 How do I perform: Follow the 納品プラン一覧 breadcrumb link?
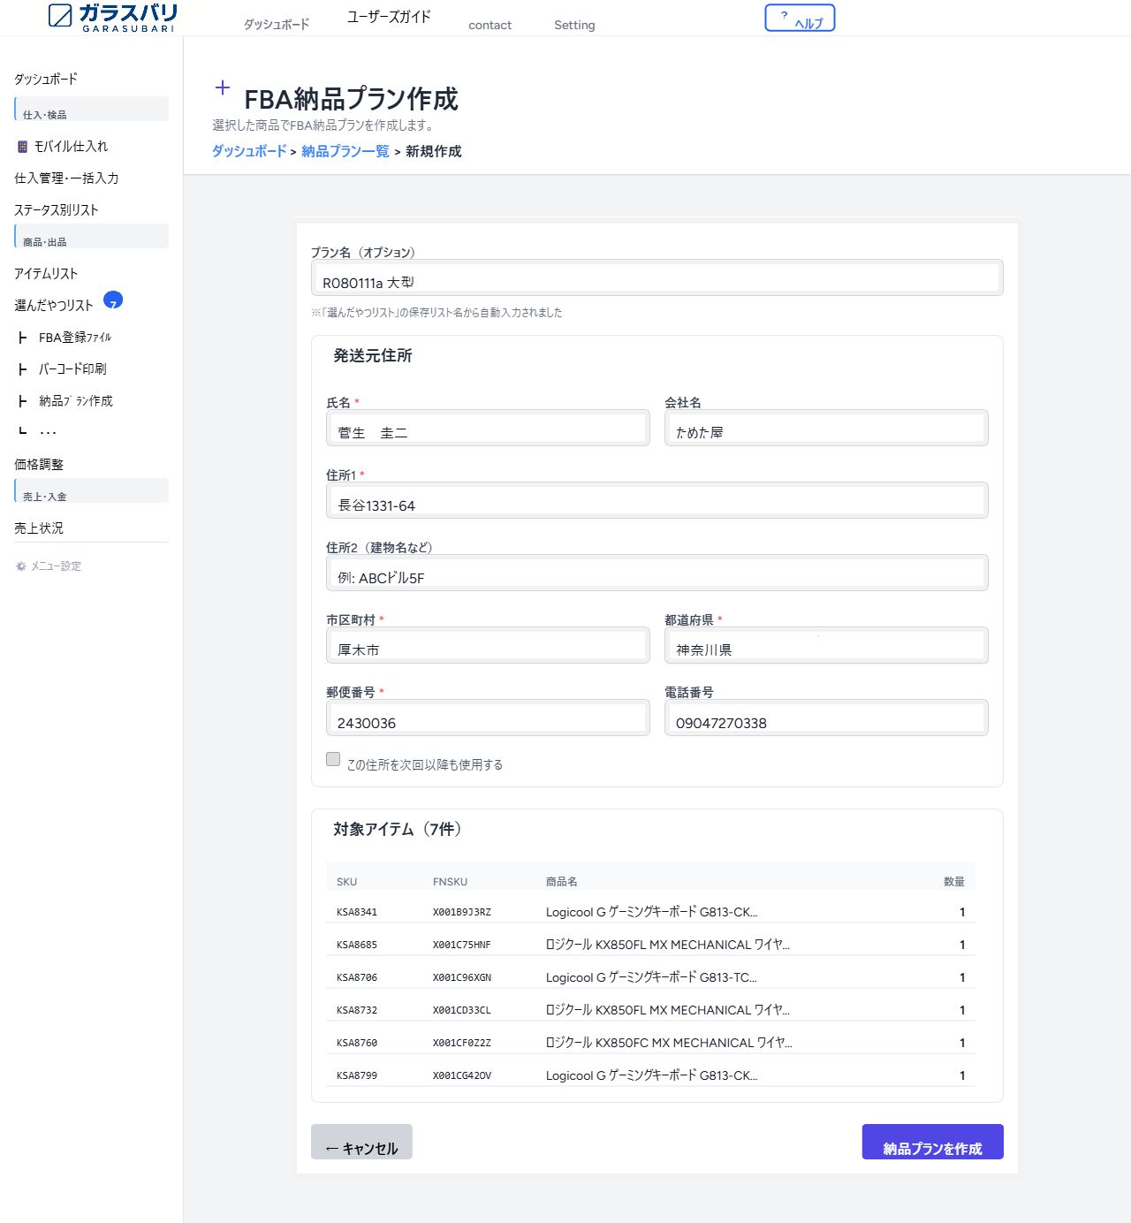tap(345, 151)
